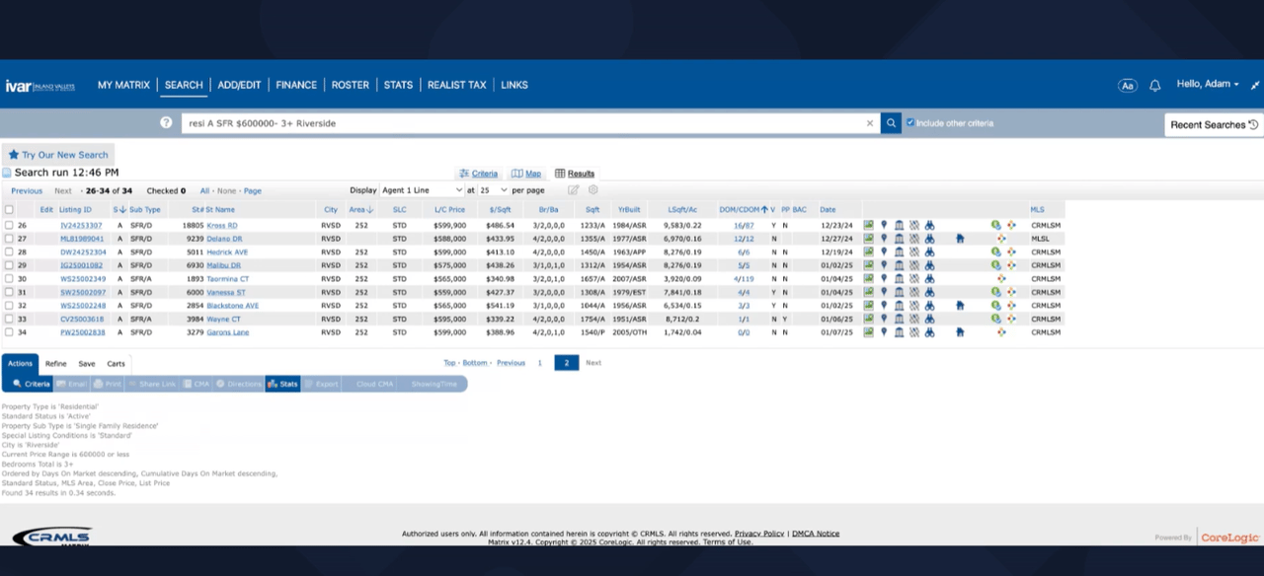Tick the select-all checkbox in table header
Image resolution: width=1264 pixels, height=576 pixels.
click(x=9, y=210)
